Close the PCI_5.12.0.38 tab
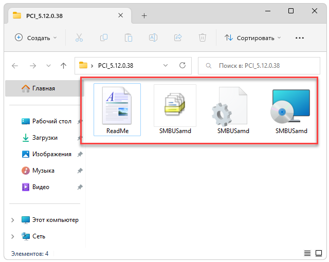 click(x=121, y=15)
